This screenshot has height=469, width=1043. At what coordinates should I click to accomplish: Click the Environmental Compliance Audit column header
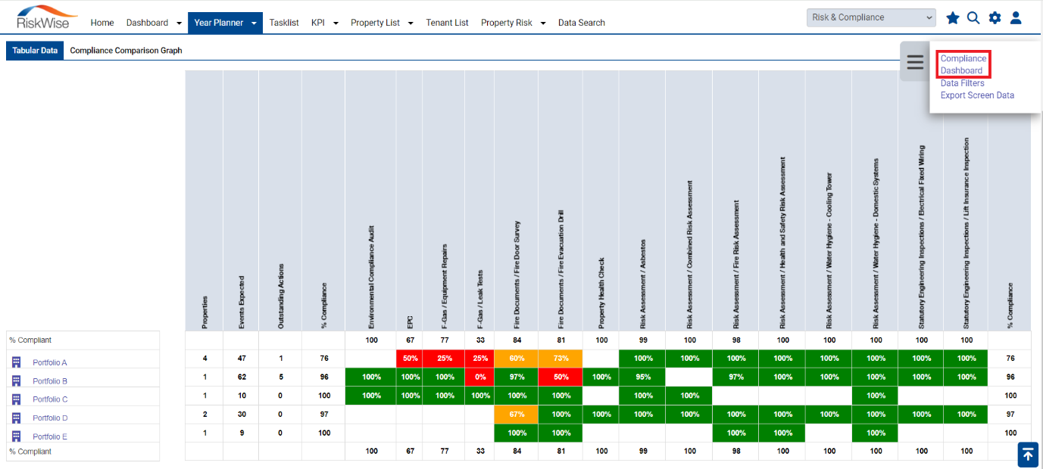pyautogui.click(x=370, y=200)
